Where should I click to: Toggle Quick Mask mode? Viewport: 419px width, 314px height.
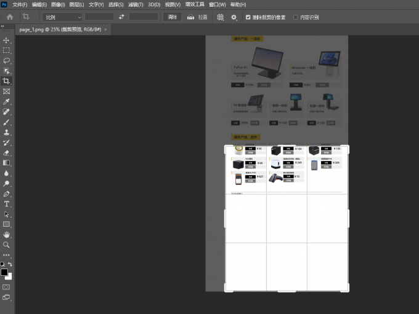(x=6, y=287)
